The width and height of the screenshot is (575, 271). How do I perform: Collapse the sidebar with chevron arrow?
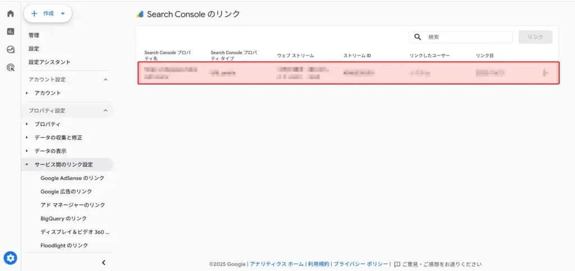click(103, 262)
